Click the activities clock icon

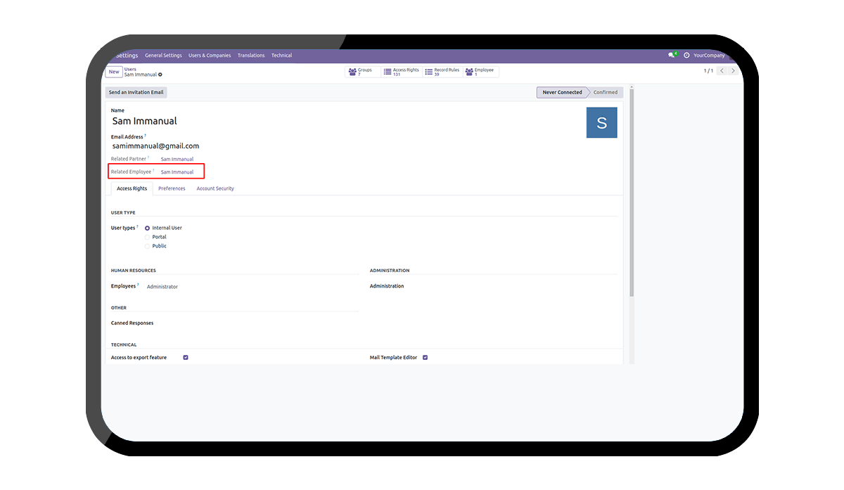click(x=686, y=56)
